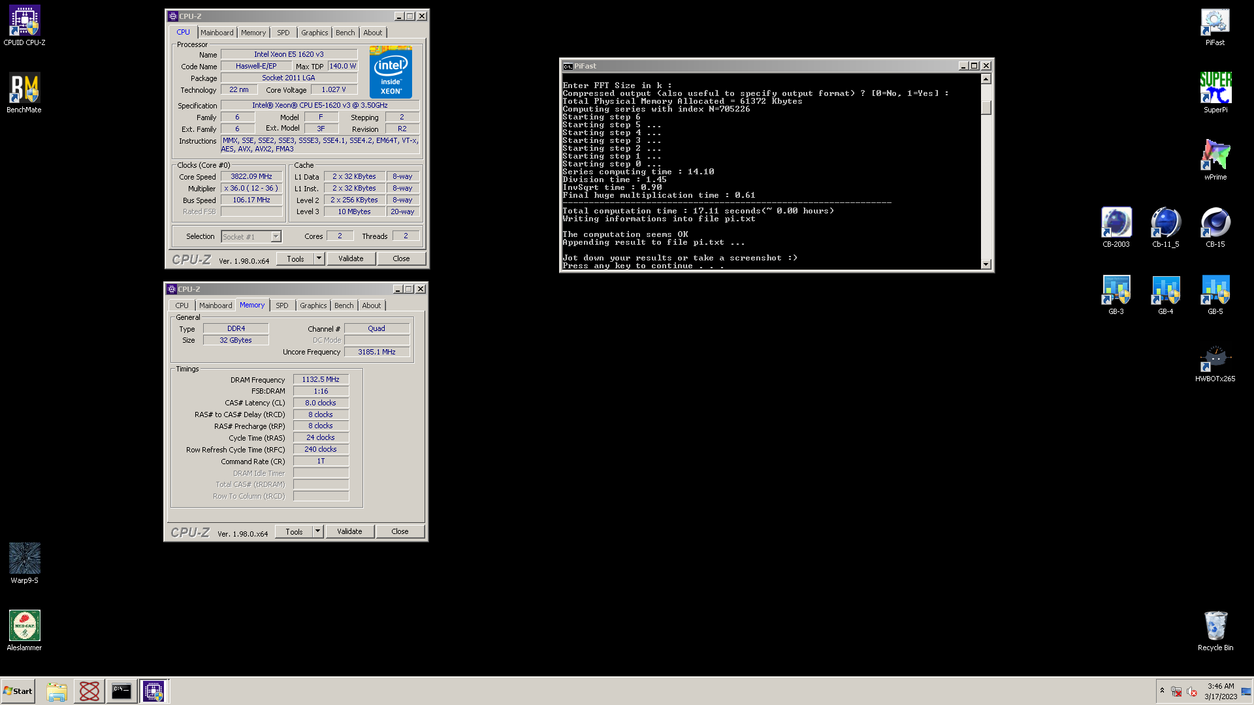Switch to Memory tab in upper CPU-Z
The height and width of the screenshot is (705, 1254).
253,33
